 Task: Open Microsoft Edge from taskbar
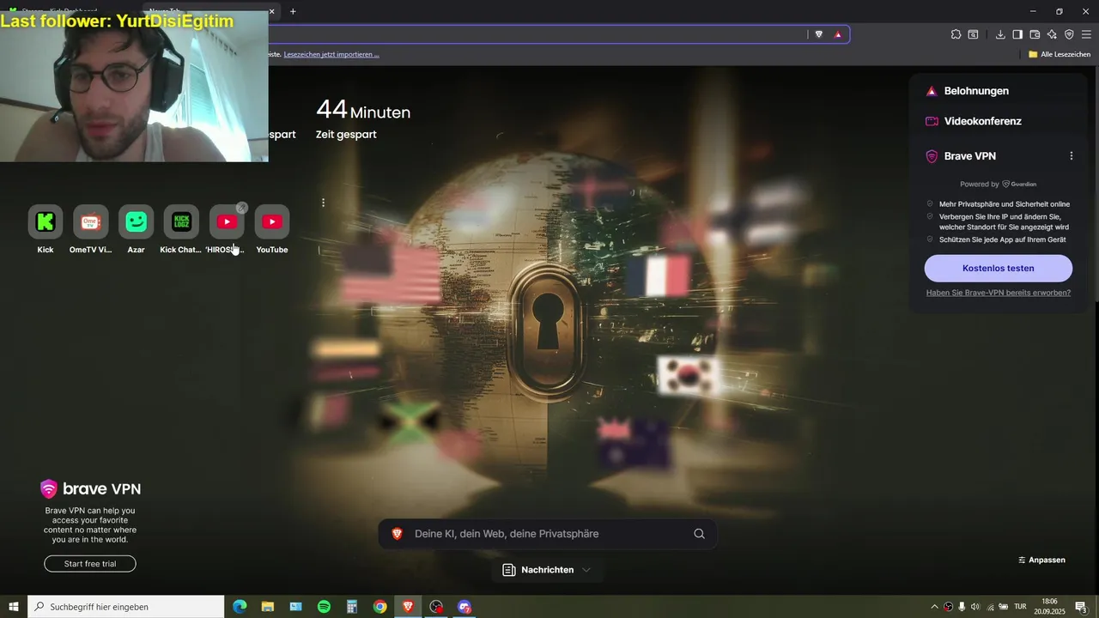240,607
